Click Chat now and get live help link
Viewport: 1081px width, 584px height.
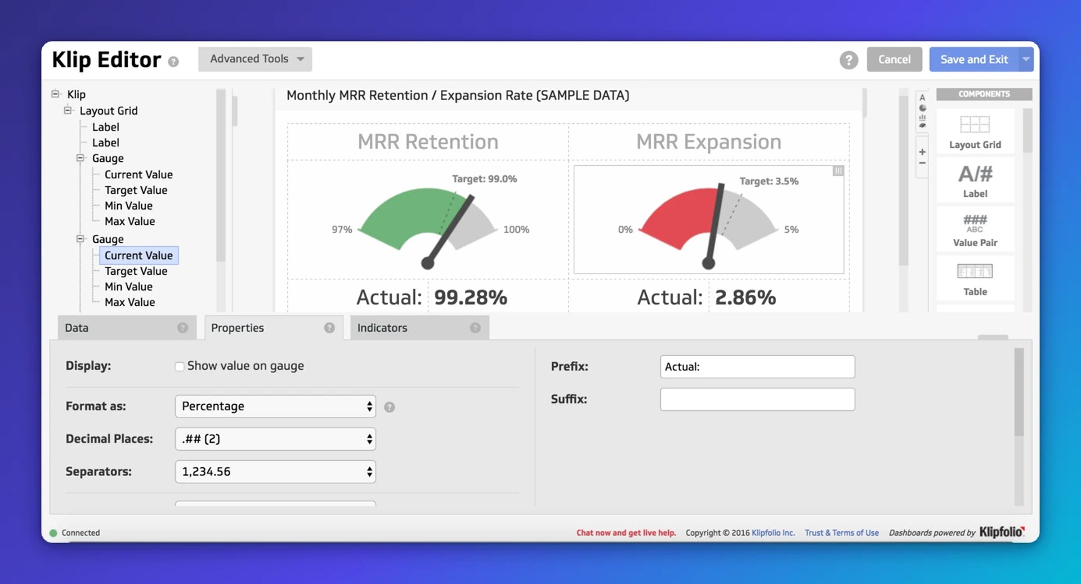point(626,533)
